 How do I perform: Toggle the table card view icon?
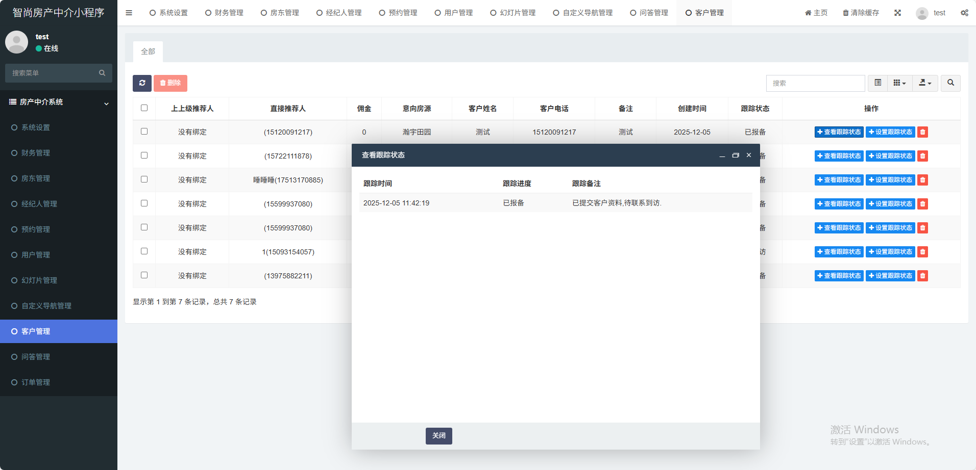pos(877,83)
